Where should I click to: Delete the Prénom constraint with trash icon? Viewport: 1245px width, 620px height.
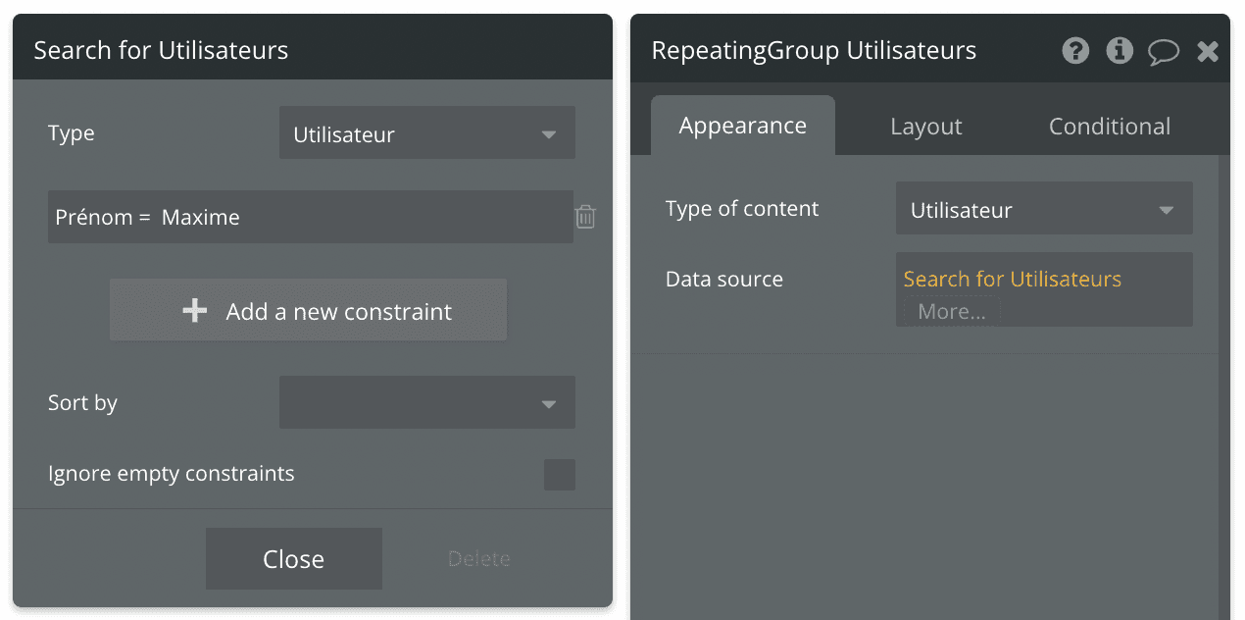(x=585, y=217)
